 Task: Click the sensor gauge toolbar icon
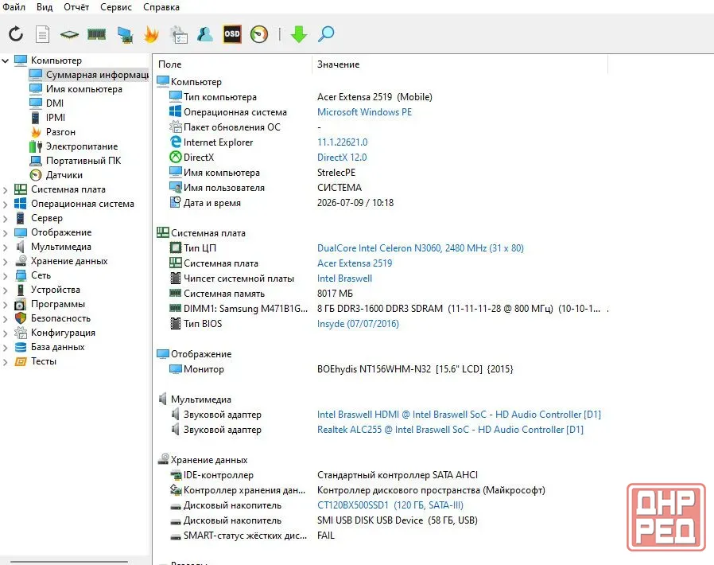[259, 34]
